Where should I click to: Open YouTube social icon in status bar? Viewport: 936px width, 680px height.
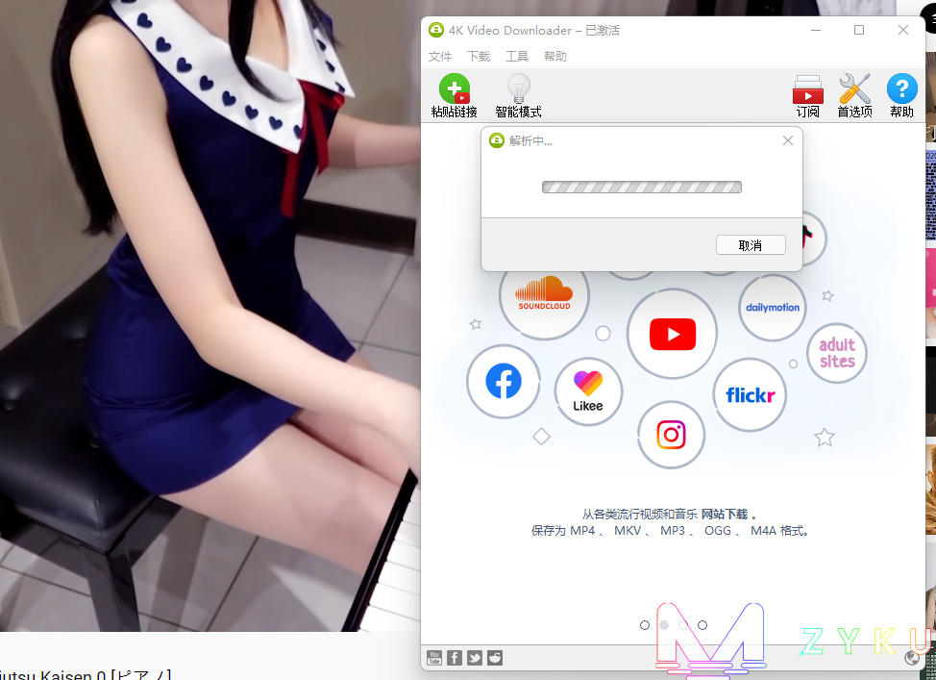[434, 658]
